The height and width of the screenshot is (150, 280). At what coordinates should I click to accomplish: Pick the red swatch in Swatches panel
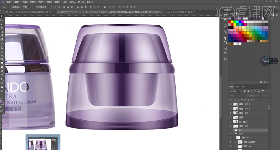pyautogui.click(x=230, y=22)
